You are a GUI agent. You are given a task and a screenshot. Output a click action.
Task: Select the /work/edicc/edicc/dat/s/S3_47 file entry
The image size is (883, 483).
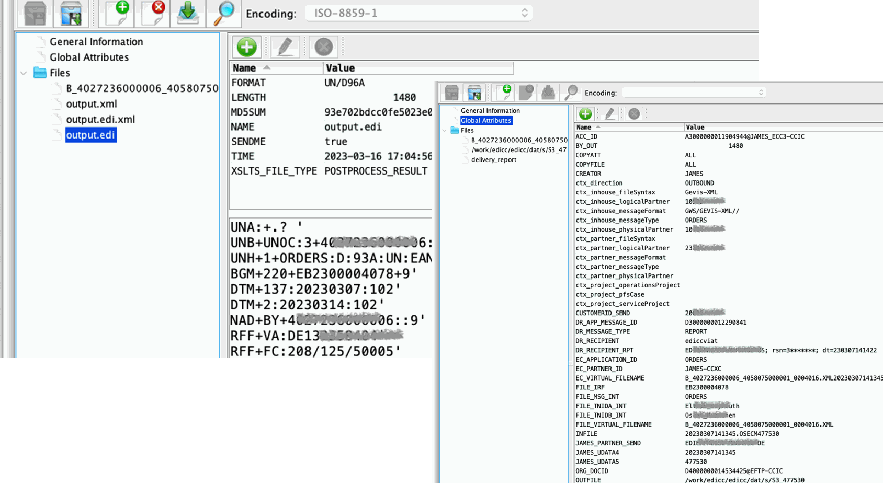[x=519, y=150]
